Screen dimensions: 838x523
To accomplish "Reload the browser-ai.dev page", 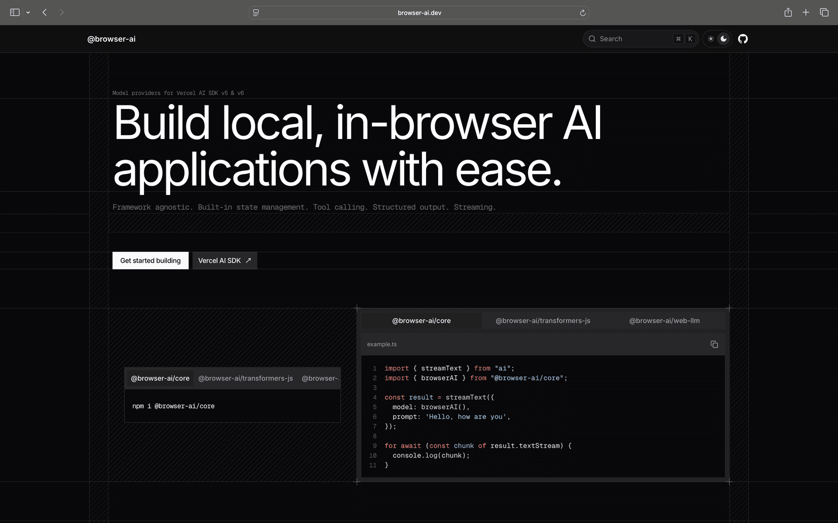I will tap(582, 13).
